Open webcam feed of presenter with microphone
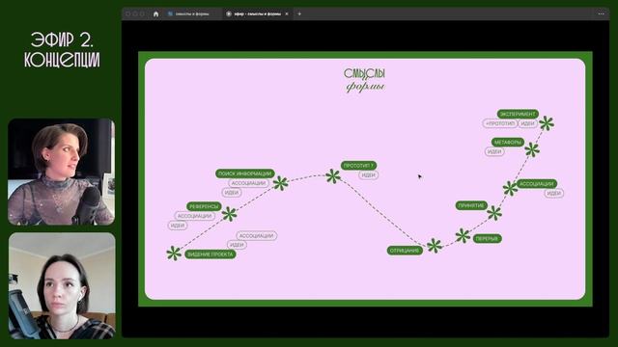The image size is (618, 347). click(x=62, y=172)
